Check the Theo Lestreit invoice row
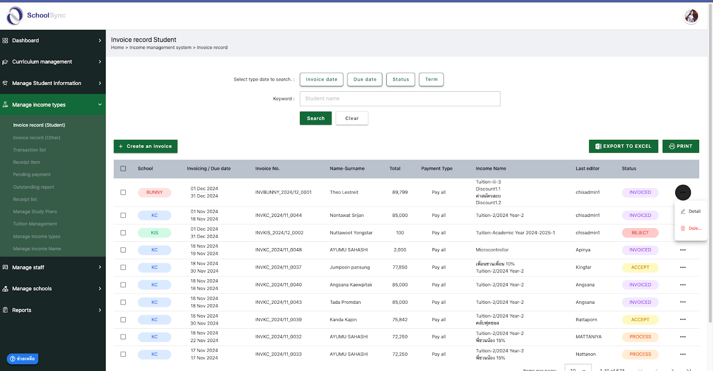 (123, 192)
